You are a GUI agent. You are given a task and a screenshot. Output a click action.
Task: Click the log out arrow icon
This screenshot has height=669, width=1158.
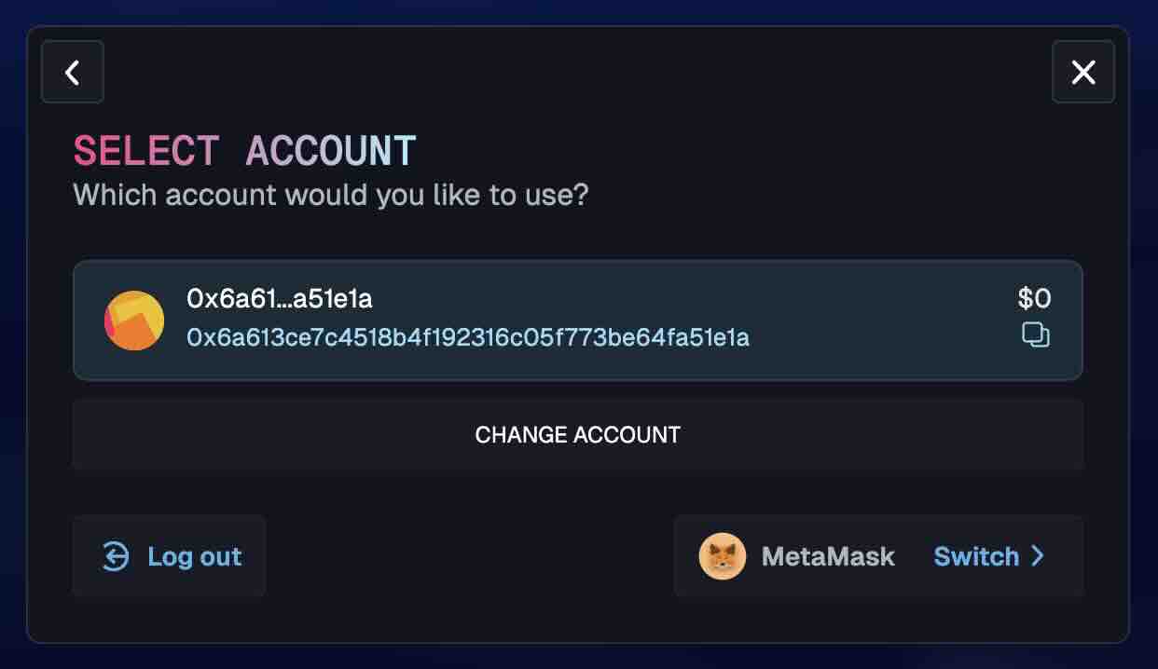(x=114, y=556)
